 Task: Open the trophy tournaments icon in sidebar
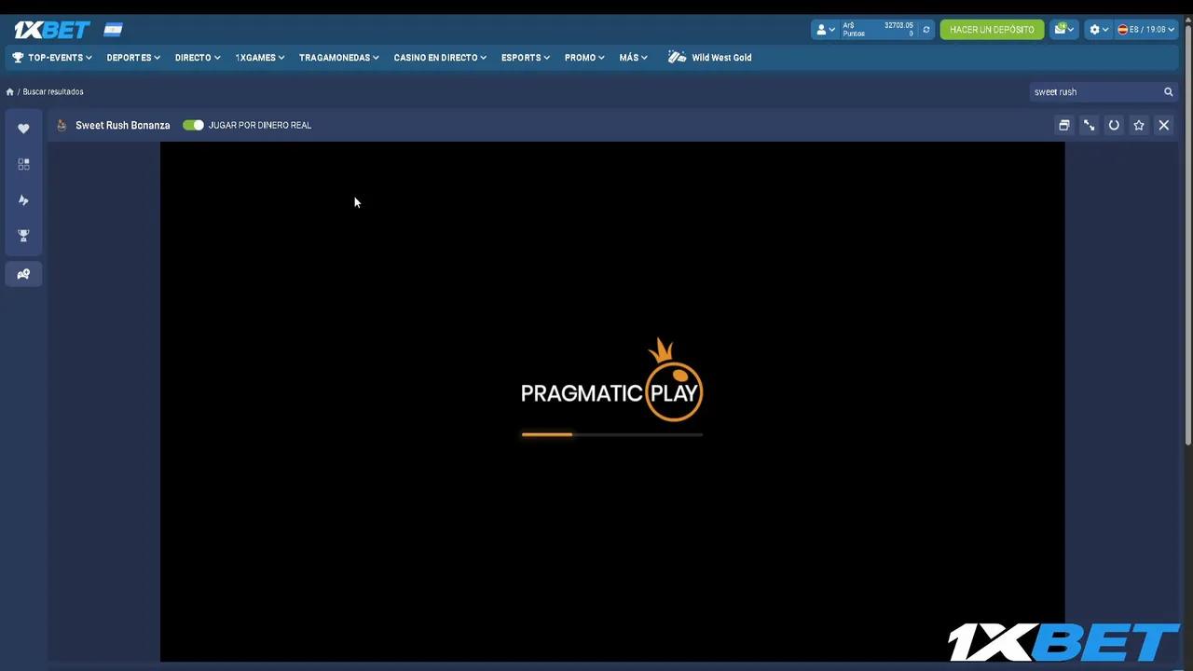click(x=23, y=236)
